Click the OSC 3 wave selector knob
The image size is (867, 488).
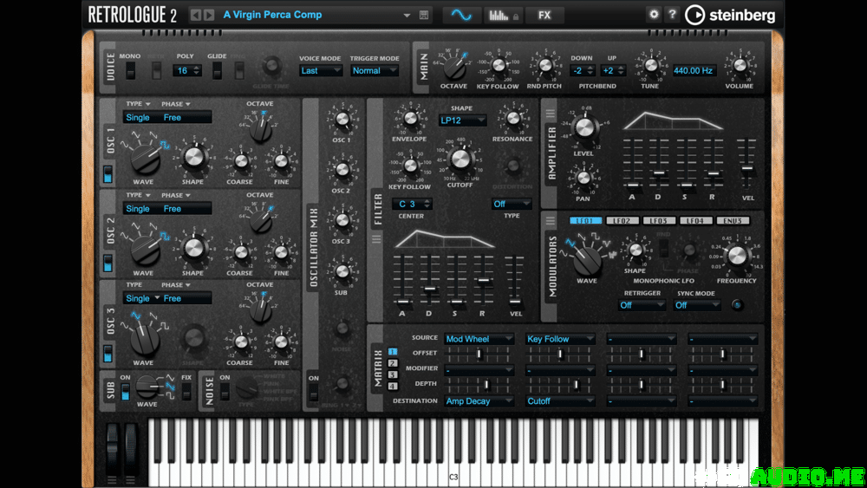click(x=146, y=340)
